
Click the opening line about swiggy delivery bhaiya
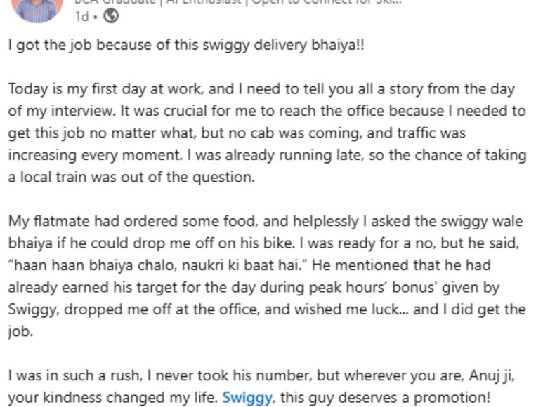click(x=186, y=46)
